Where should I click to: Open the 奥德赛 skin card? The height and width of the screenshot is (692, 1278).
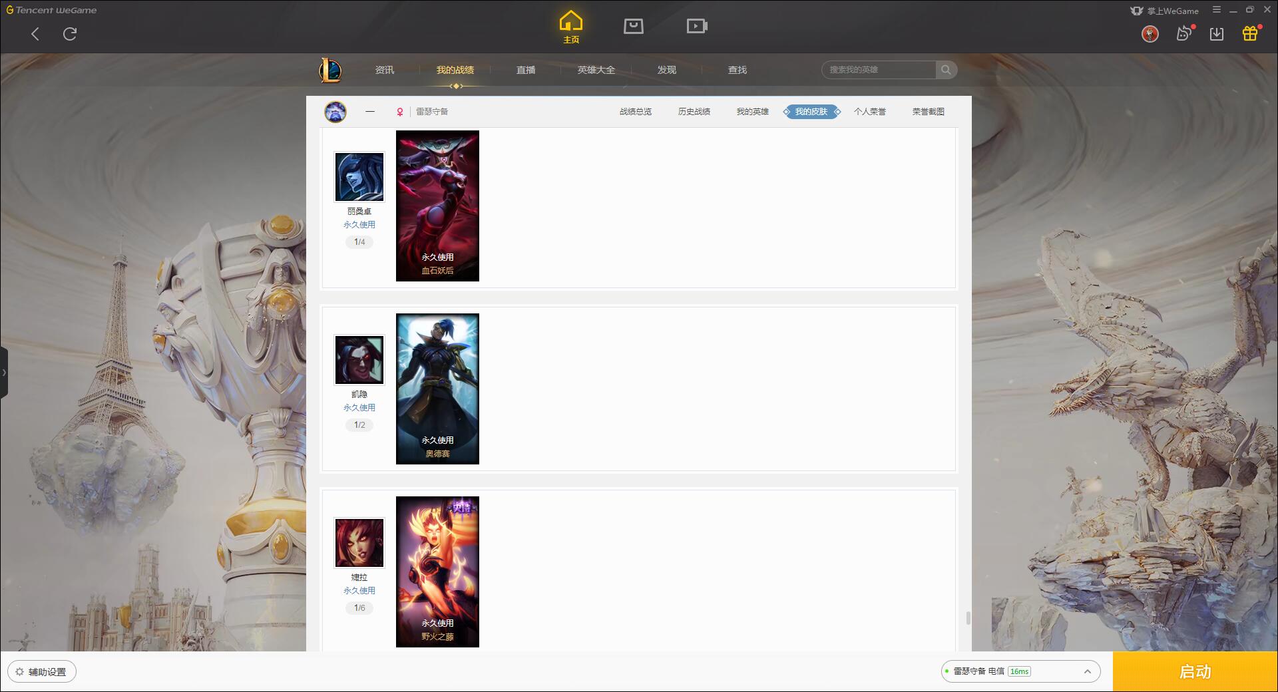(437, 389)
